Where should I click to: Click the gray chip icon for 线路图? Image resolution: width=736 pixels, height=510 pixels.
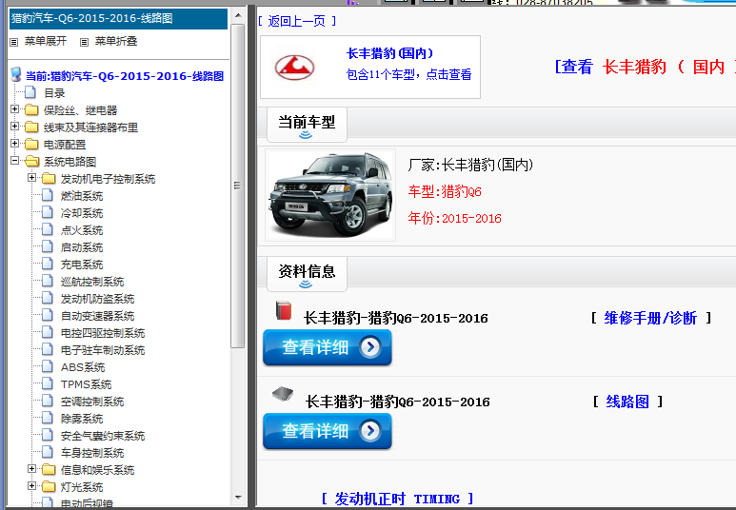coord(283,394)
